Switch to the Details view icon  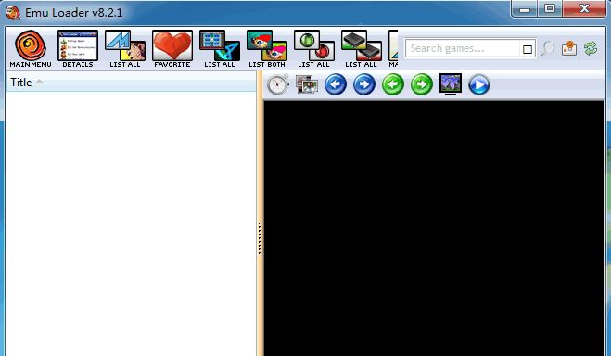tap(78, 49)
